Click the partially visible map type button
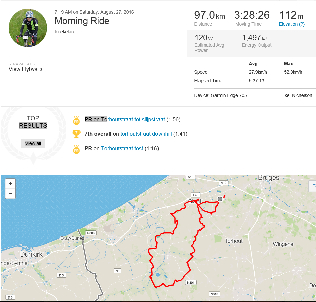This screenshot has width=316, height=302. (x=312, y=186)
